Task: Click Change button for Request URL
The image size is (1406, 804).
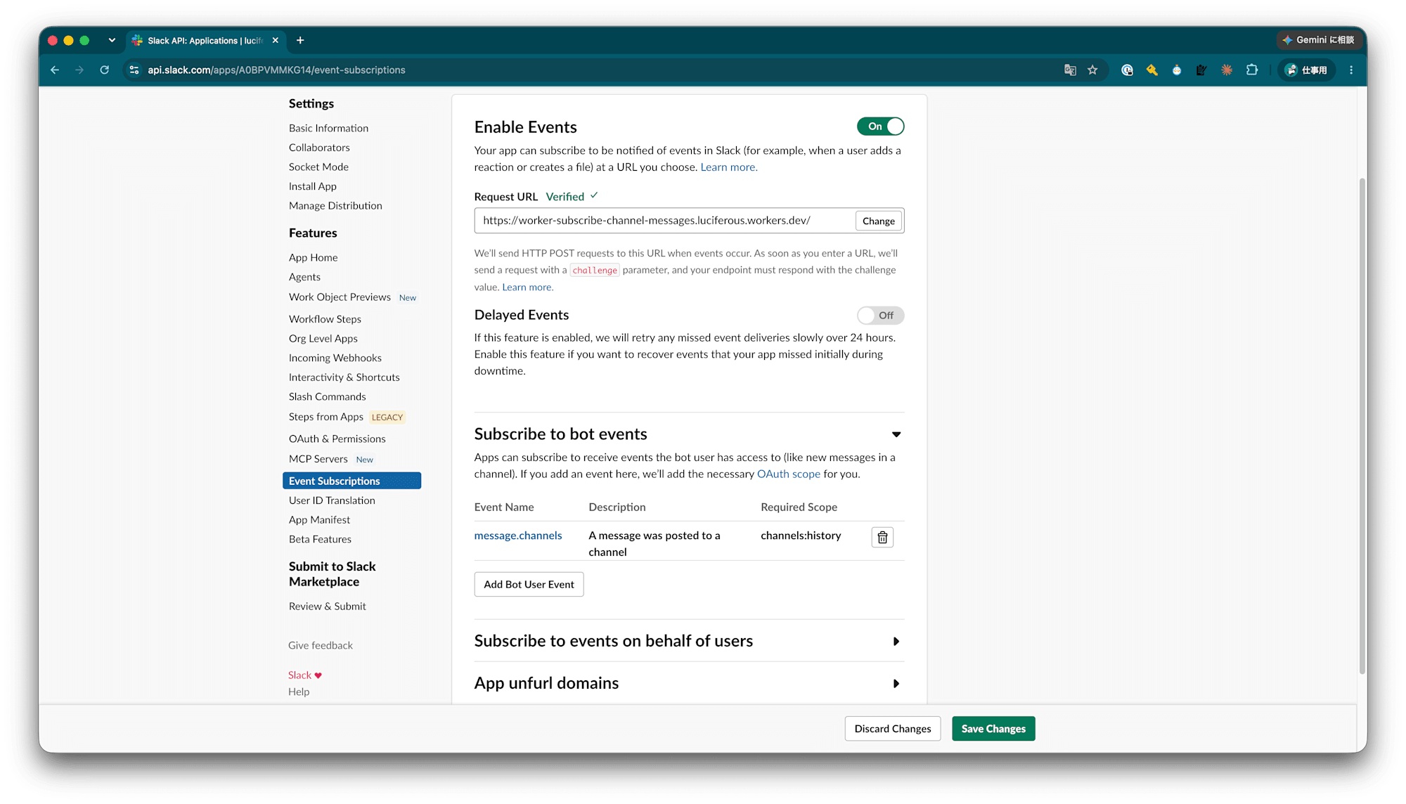Action: coord(878,221)
